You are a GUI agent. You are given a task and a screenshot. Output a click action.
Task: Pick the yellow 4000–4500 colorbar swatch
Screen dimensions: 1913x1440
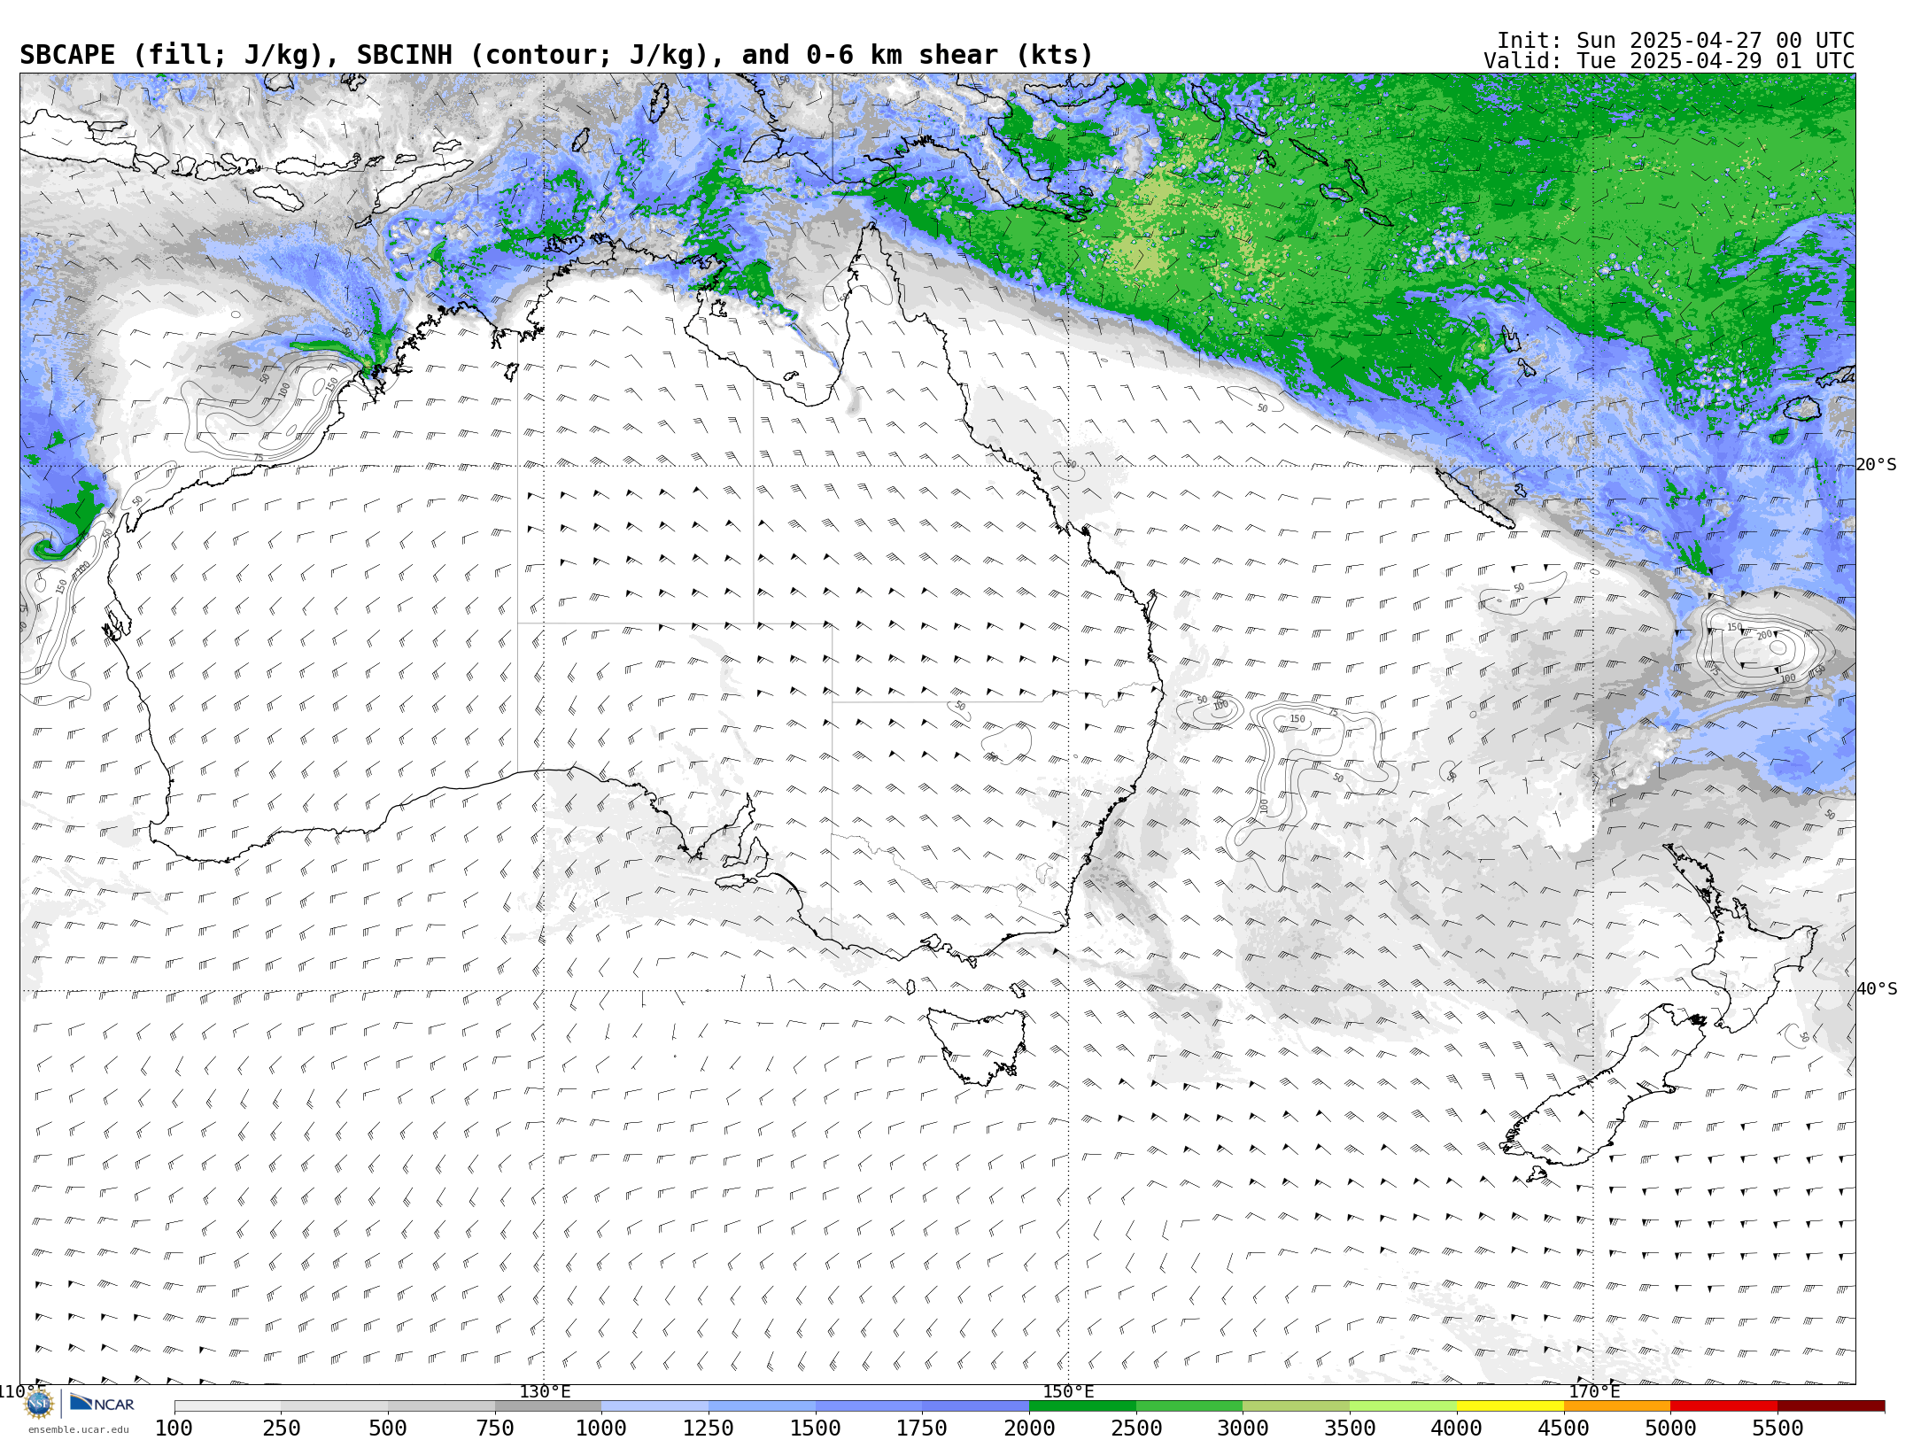(1510, 1406)
